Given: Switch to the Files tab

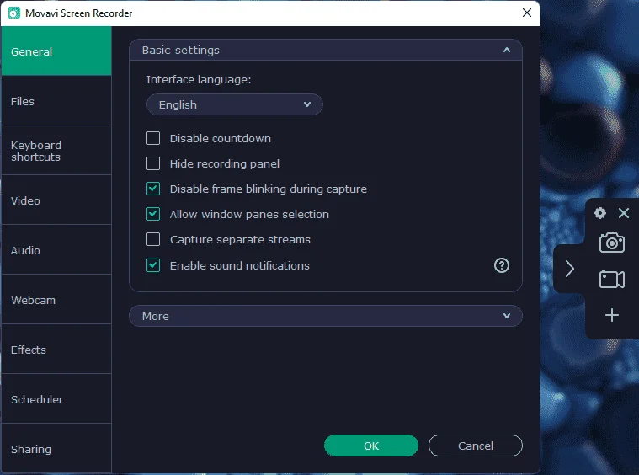Looking at the screenshot, I should point(56,101).
